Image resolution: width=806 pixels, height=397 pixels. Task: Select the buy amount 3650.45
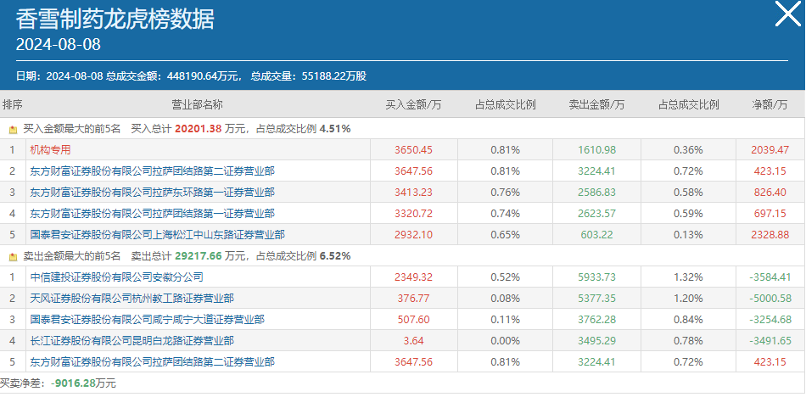click(414, 149)
